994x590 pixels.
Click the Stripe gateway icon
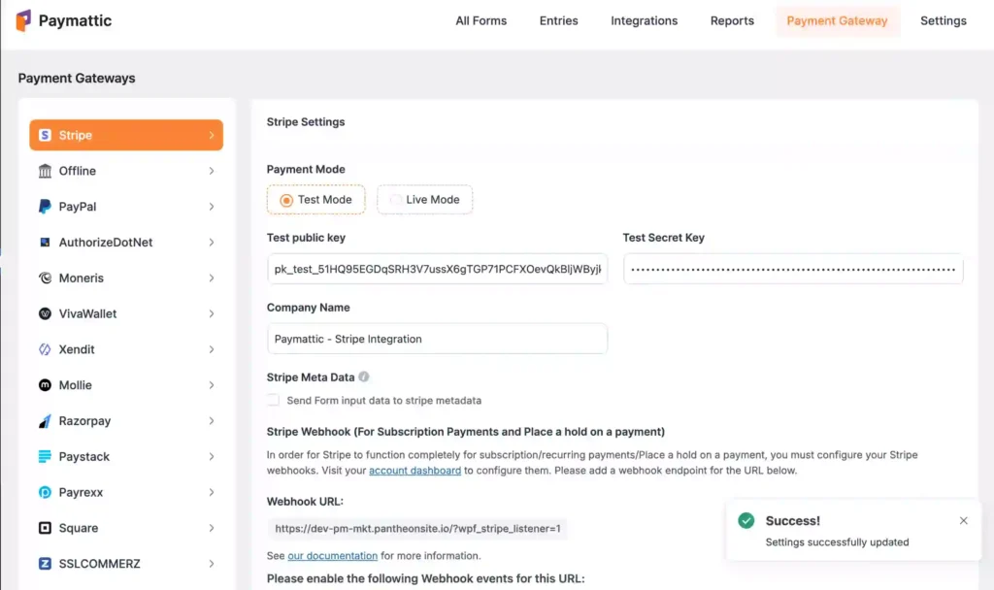point(45,135)
